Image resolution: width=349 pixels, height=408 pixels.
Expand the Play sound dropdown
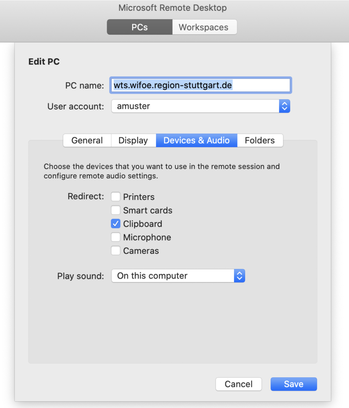[x=177, y=276]
